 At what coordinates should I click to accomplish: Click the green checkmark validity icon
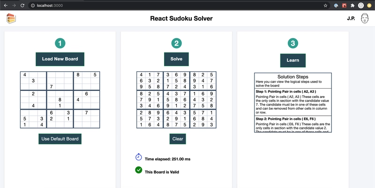pos(139,170)
